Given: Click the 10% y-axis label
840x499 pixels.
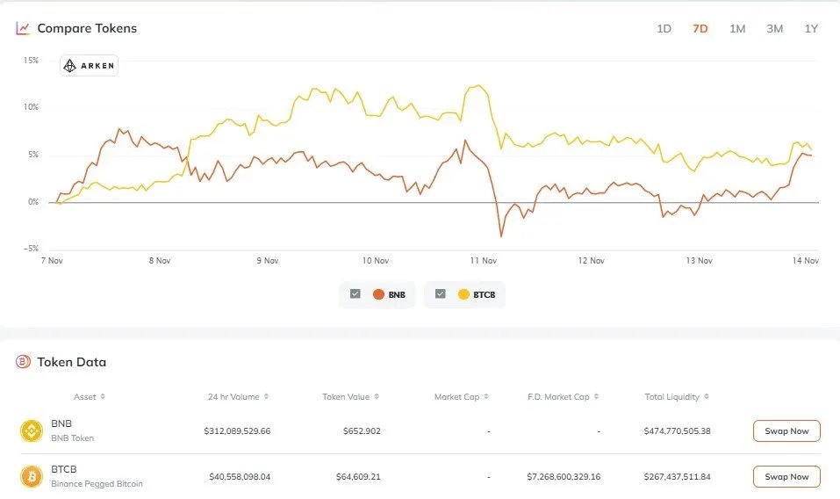Looking at the screenshot, I should (x=31, y=107).
